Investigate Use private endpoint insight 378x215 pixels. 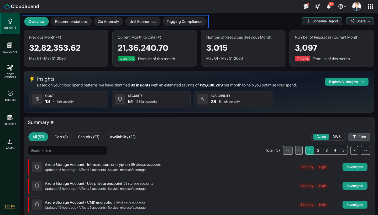pos(355,186)
